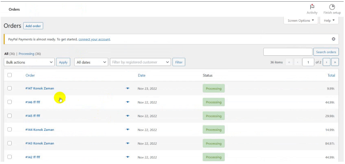Sort by Order column header
The width and height of the screenshot is (345, 164).
tap(30, 76)
